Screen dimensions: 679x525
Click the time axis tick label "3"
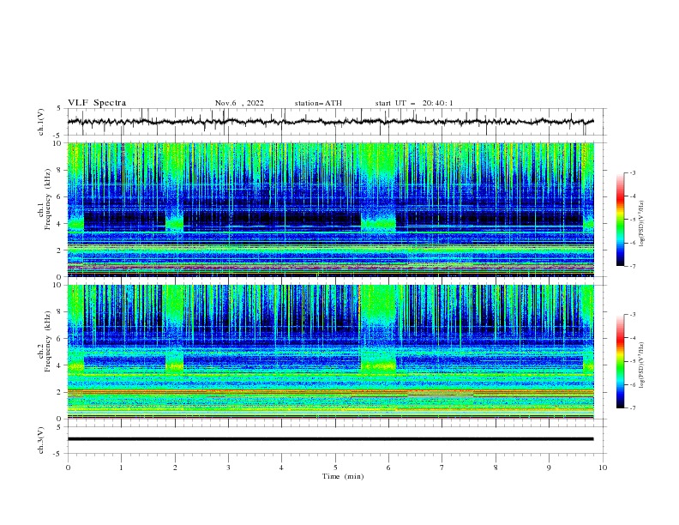228,468
